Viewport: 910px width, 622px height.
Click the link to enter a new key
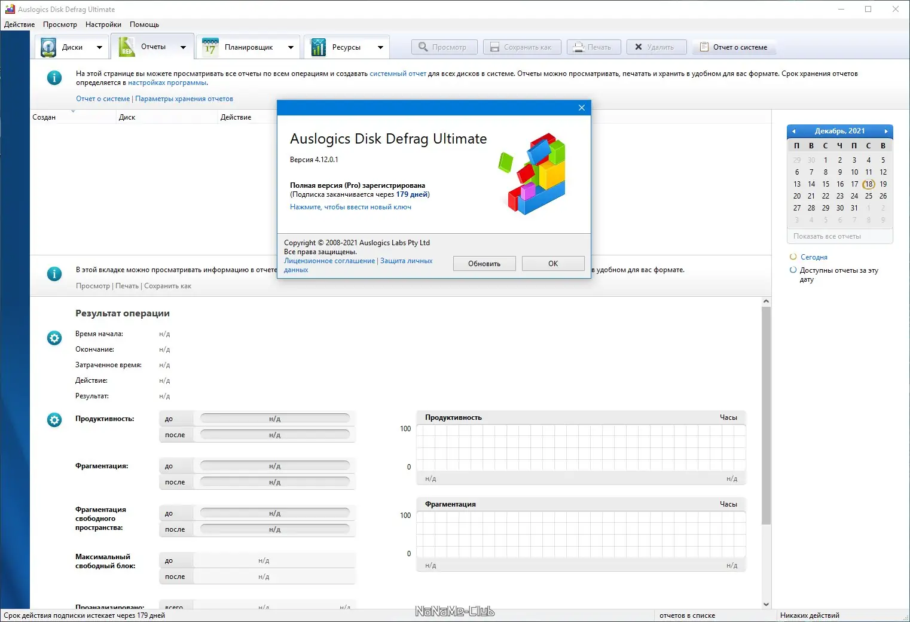350,207
